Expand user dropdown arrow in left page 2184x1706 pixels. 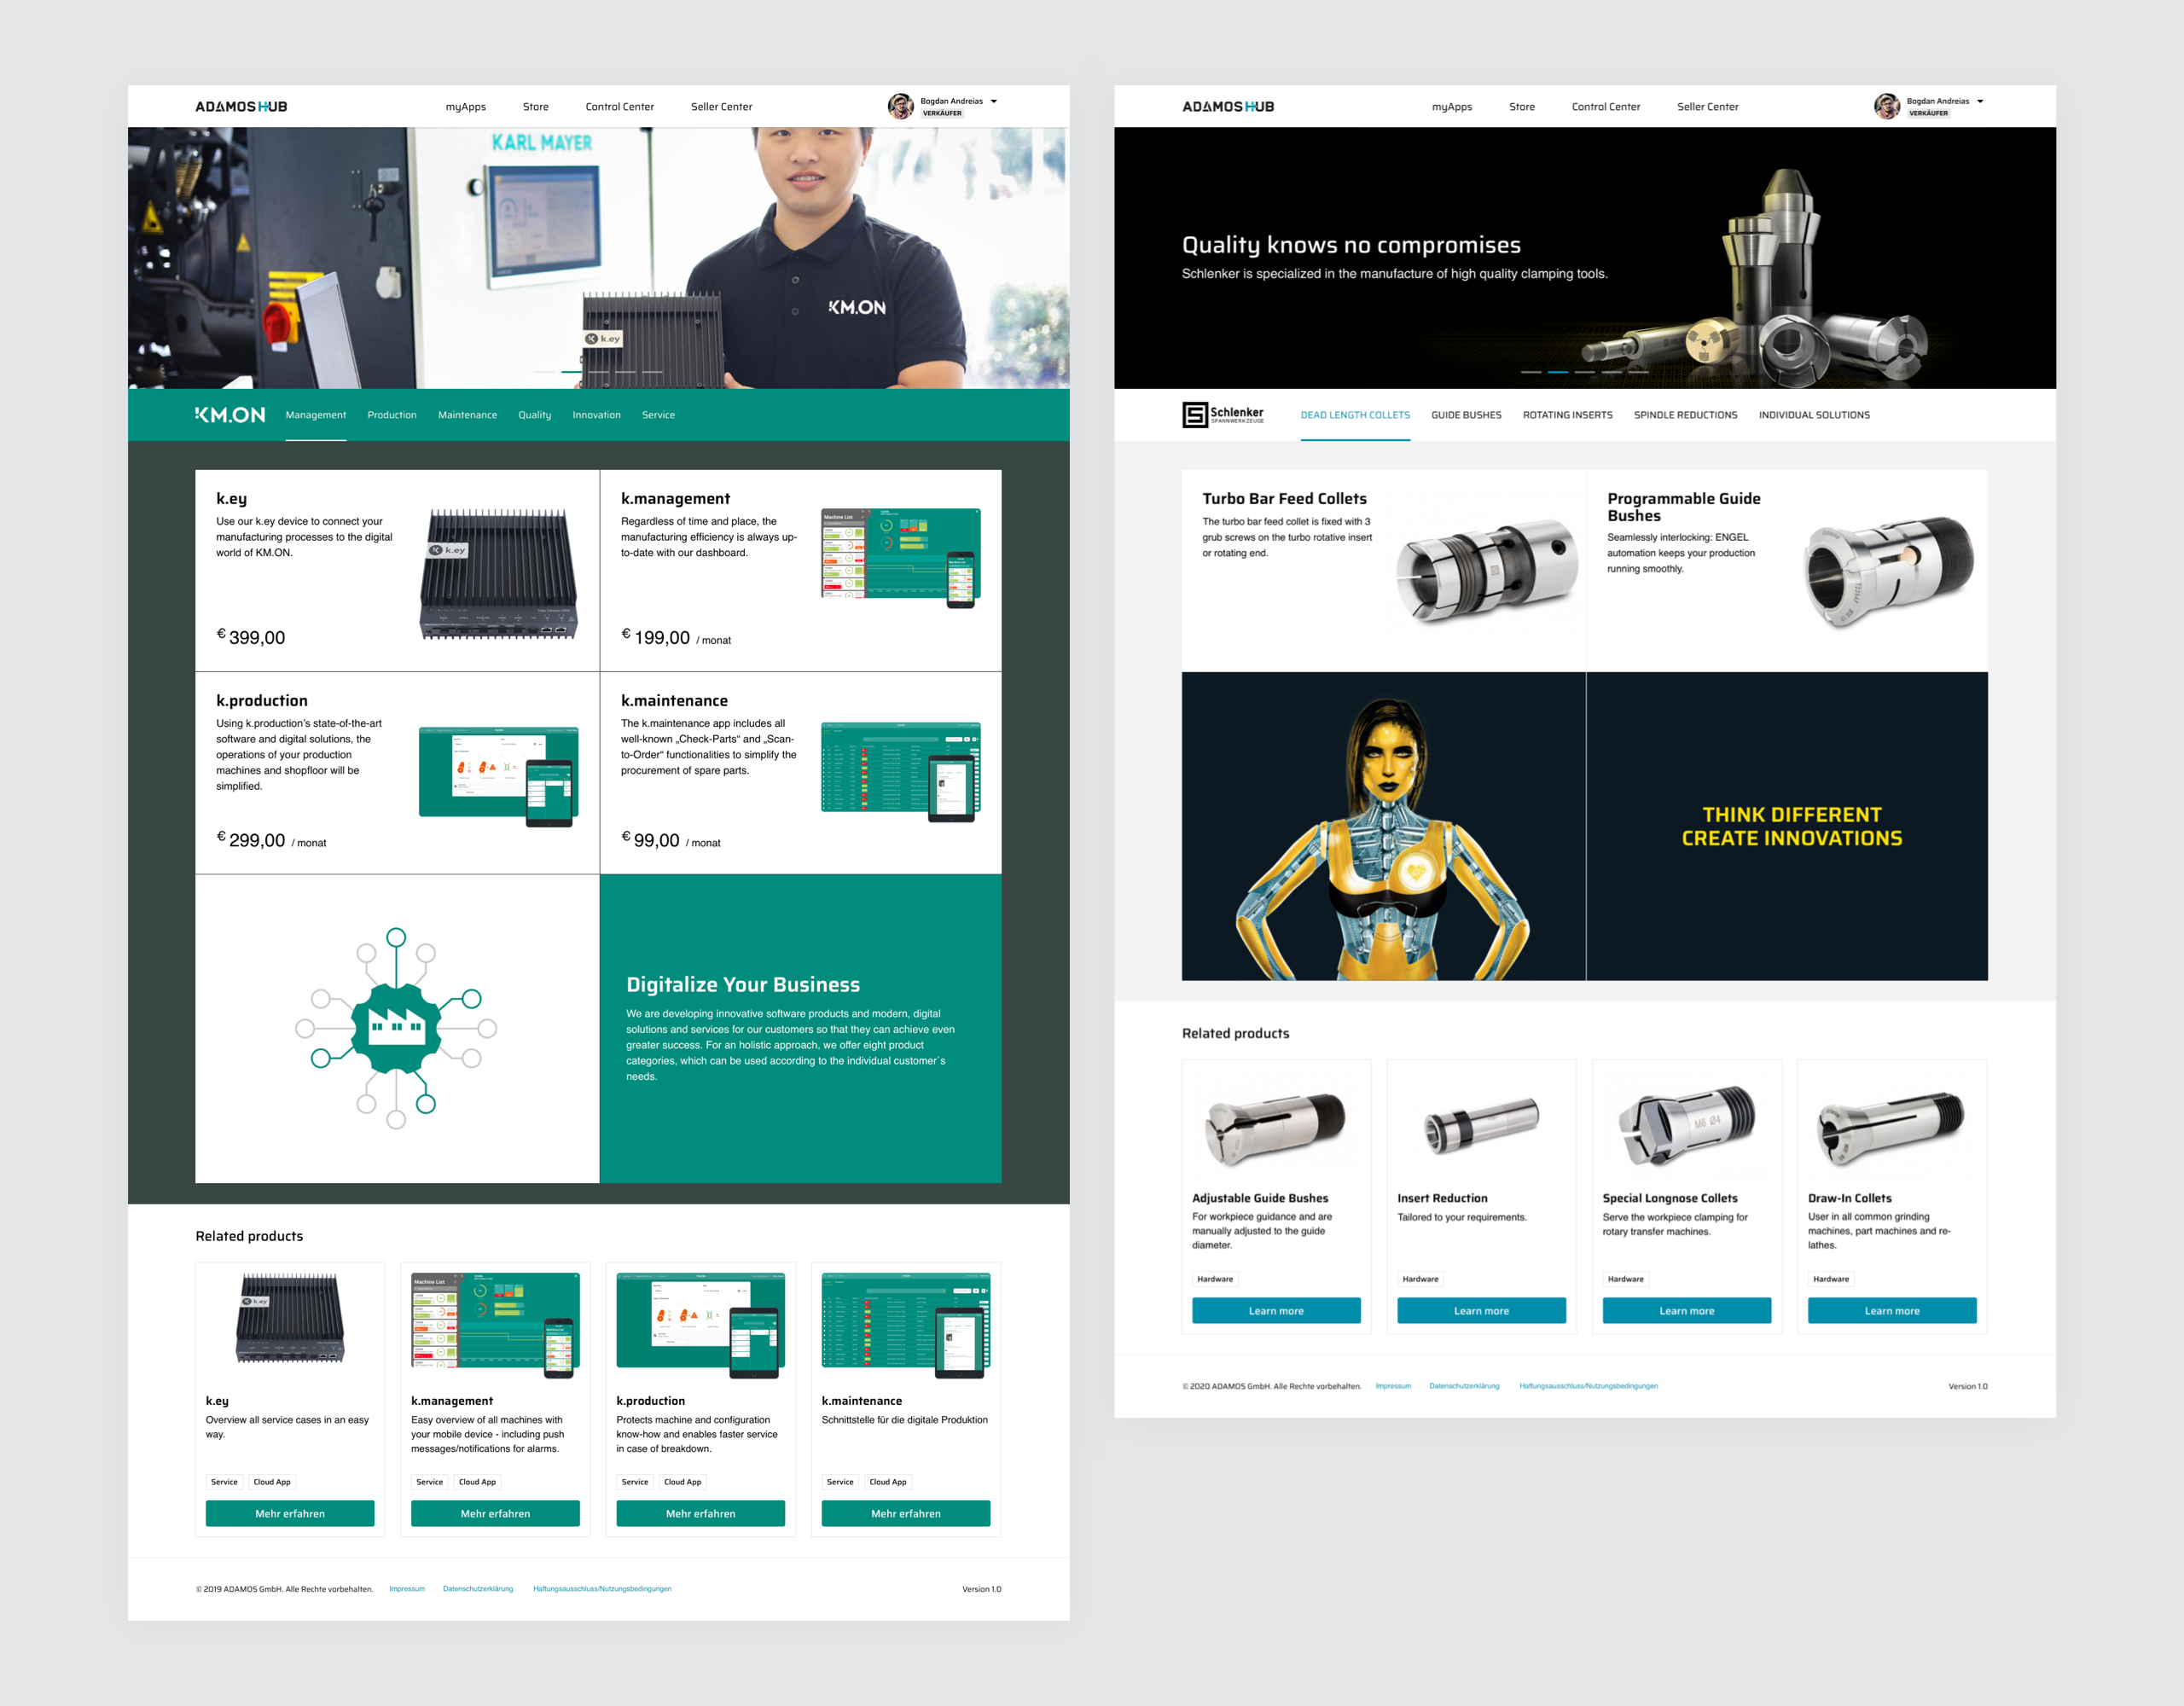point(994,101)
